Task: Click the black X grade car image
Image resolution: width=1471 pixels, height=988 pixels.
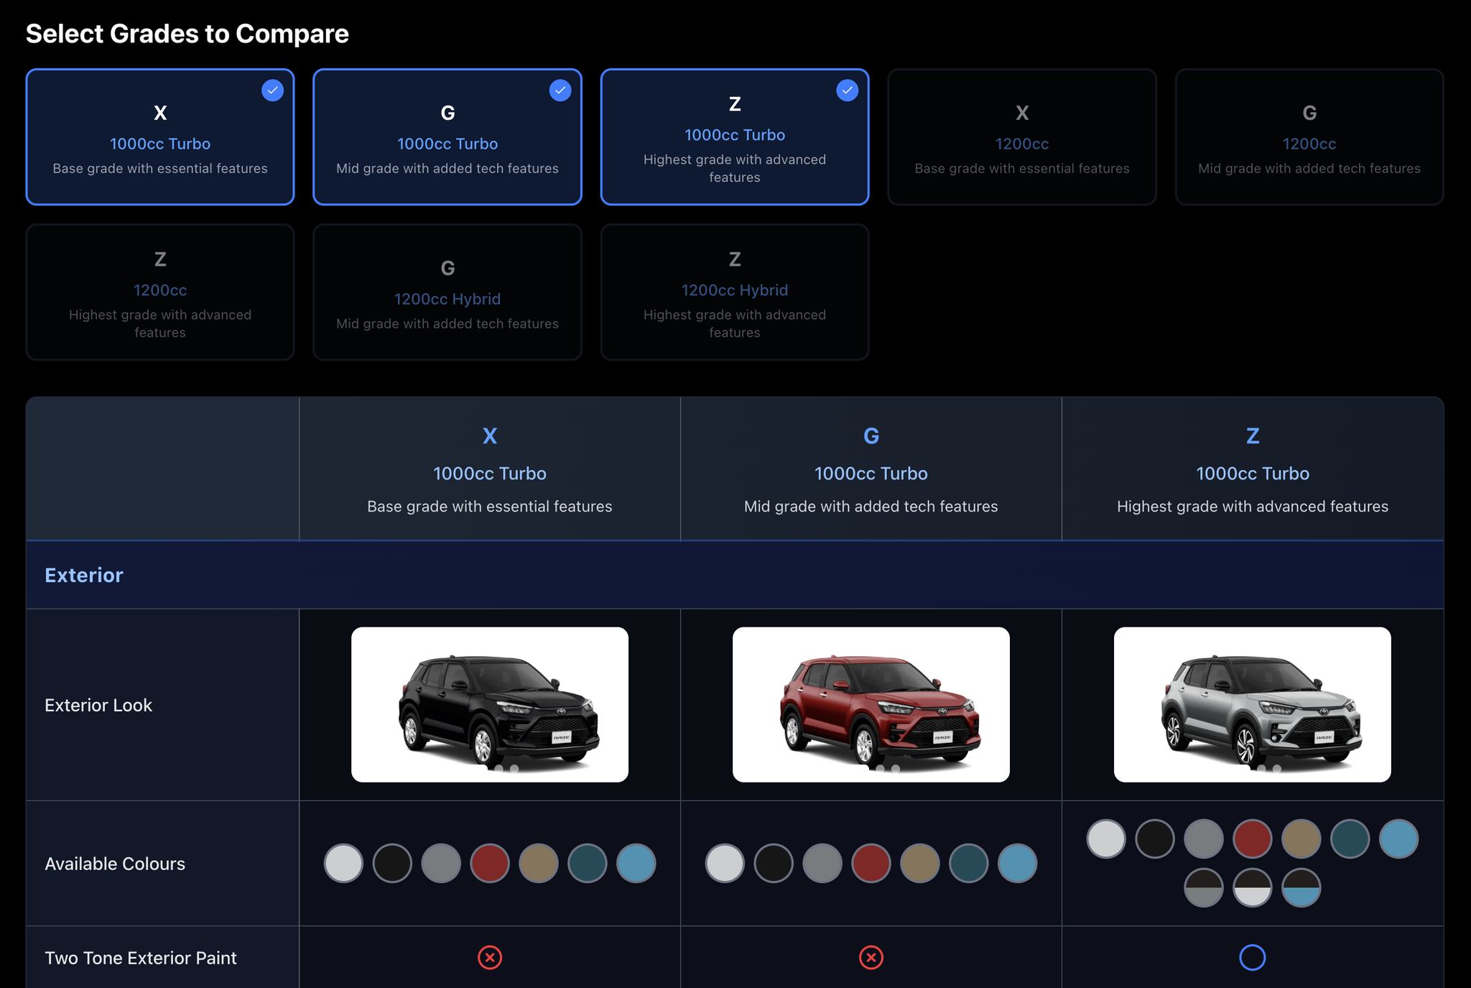Action: [x=490, y=705]
